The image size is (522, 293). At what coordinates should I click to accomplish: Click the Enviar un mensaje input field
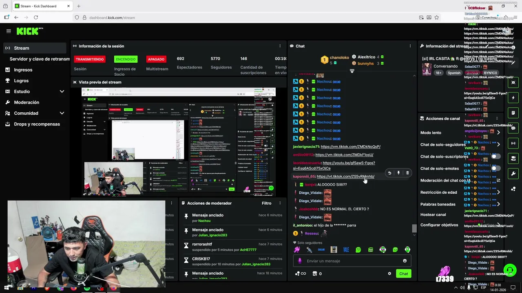click(x=352, y=261)
